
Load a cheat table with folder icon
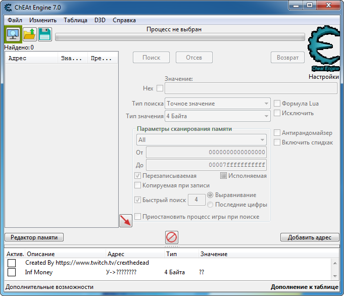tap(30, 34)
